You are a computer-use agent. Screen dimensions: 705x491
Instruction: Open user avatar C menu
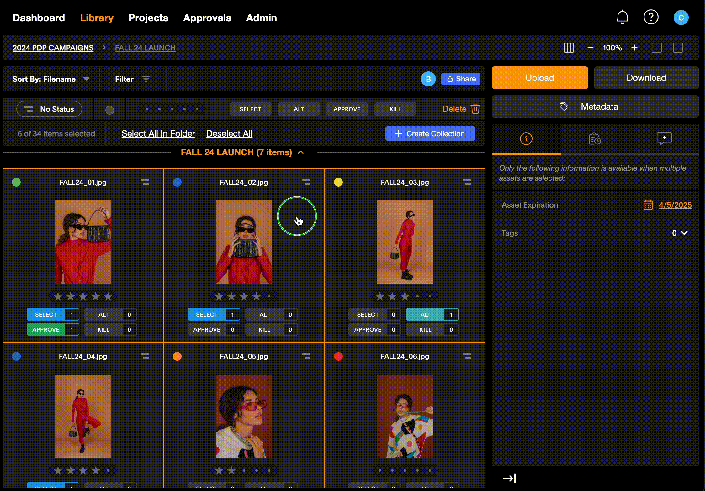click(x=681, y=18)
